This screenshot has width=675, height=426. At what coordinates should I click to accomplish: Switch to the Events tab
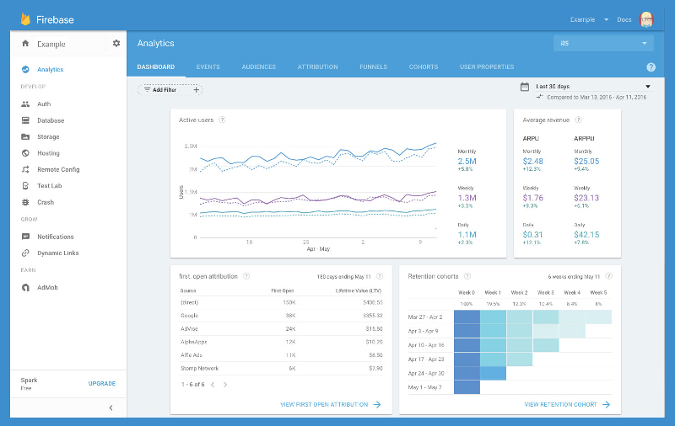tap(208, 67)
